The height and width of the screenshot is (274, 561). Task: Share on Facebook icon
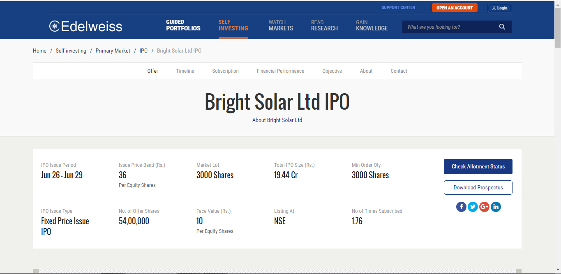[x=461, y=207]
